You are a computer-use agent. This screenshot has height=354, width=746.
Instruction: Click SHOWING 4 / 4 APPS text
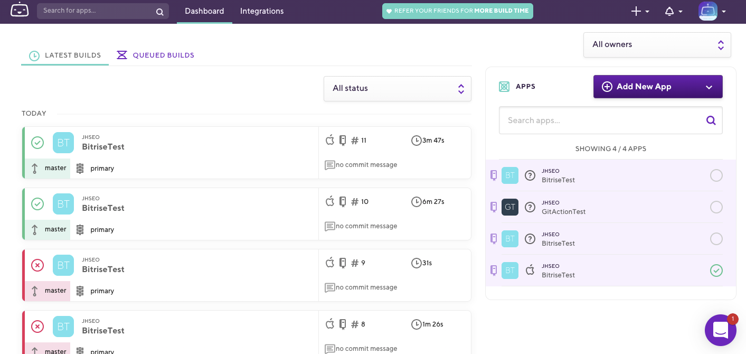click(611, 149)
